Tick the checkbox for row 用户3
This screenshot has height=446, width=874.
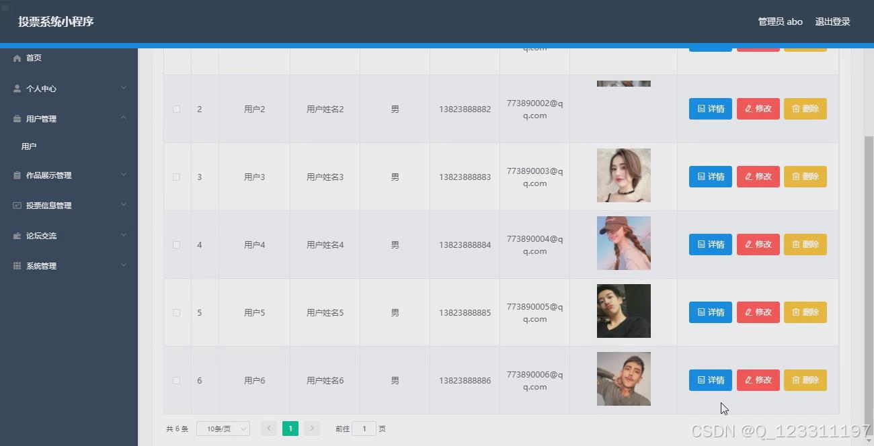pyautogui.click(x=176, y=177)
